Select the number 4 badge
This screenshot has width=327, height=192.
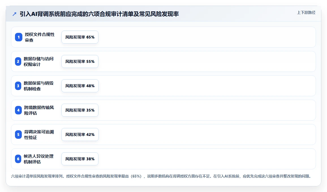tap(18, 110)
